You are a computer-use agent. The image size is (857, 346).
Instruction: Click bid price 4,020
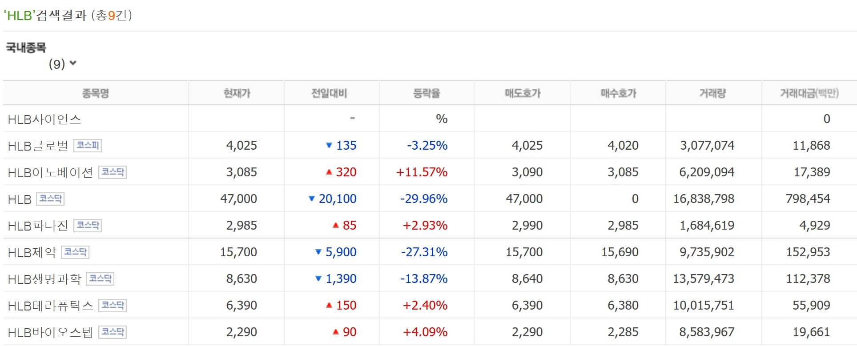click(623, 146)
